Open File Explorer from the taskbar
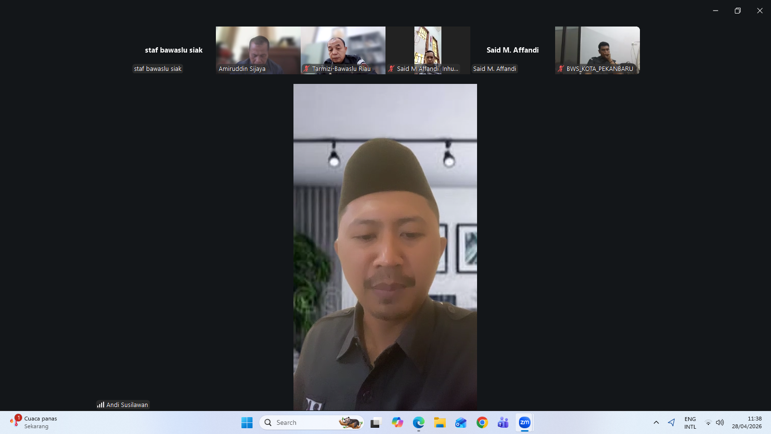This screenshot has width=771, height=434. [439, 423]
